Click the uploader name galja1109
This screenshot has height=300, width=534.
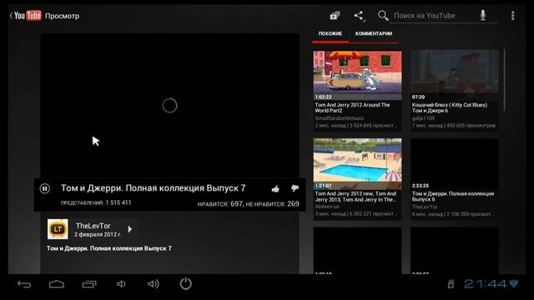(x=423, y=118)
